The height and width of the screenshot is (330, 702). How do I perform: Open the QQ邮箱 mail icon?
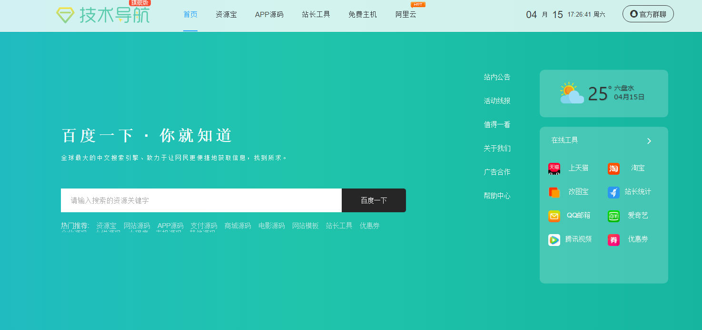click(x=554, y=216)
